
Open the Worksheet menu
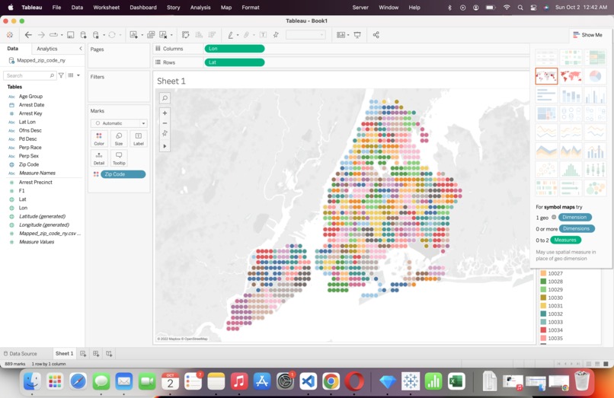(106, 8)
